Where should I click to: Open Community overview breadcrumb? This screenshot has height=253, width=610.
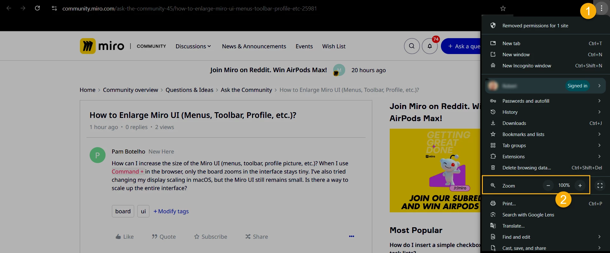(130, 90)
